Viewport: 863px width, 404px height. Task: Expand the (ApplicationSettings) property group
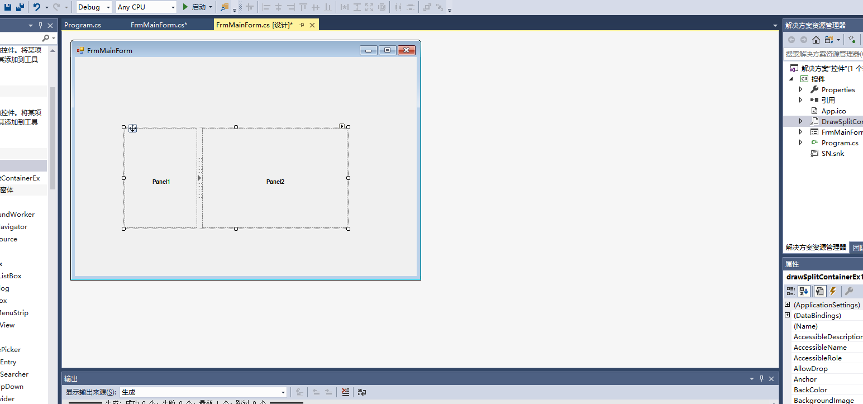[x=788, y=305]
